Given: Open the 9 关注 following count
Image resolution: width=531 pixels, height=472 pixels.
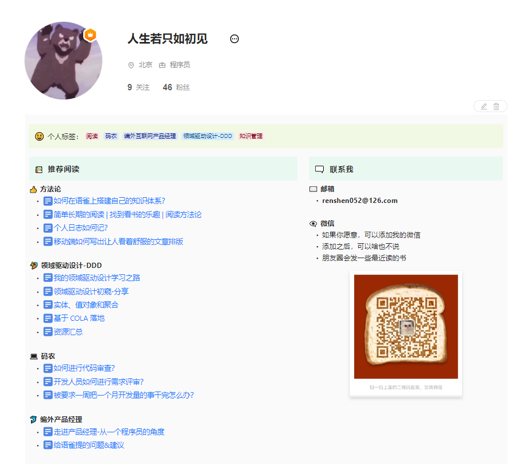Looking at the screenshot, I should click(138, 87).
